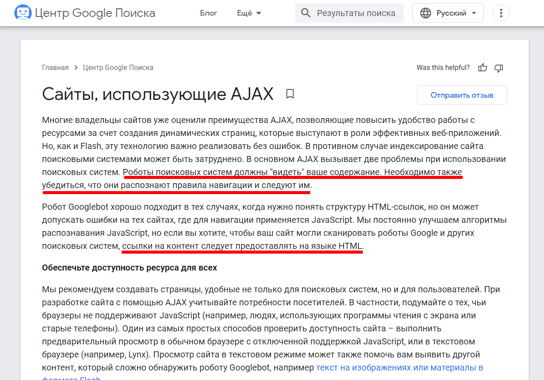This screenshot has width=544, height=380.
Task: Click the globe icon in language selector
Action: click(x=426, y=13)
